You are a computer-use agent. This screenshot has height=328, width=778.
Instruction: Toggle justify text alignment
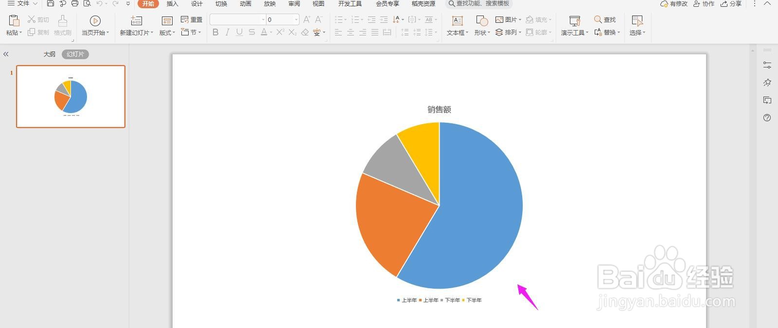[x=375, y=32]
